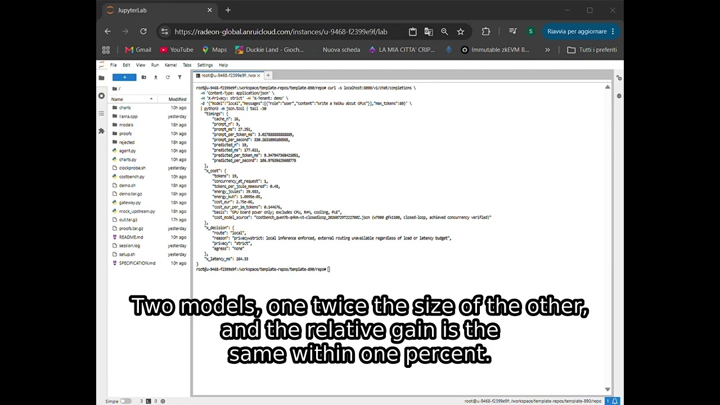Open the YouTube bookmark

(x=176, y=49)
